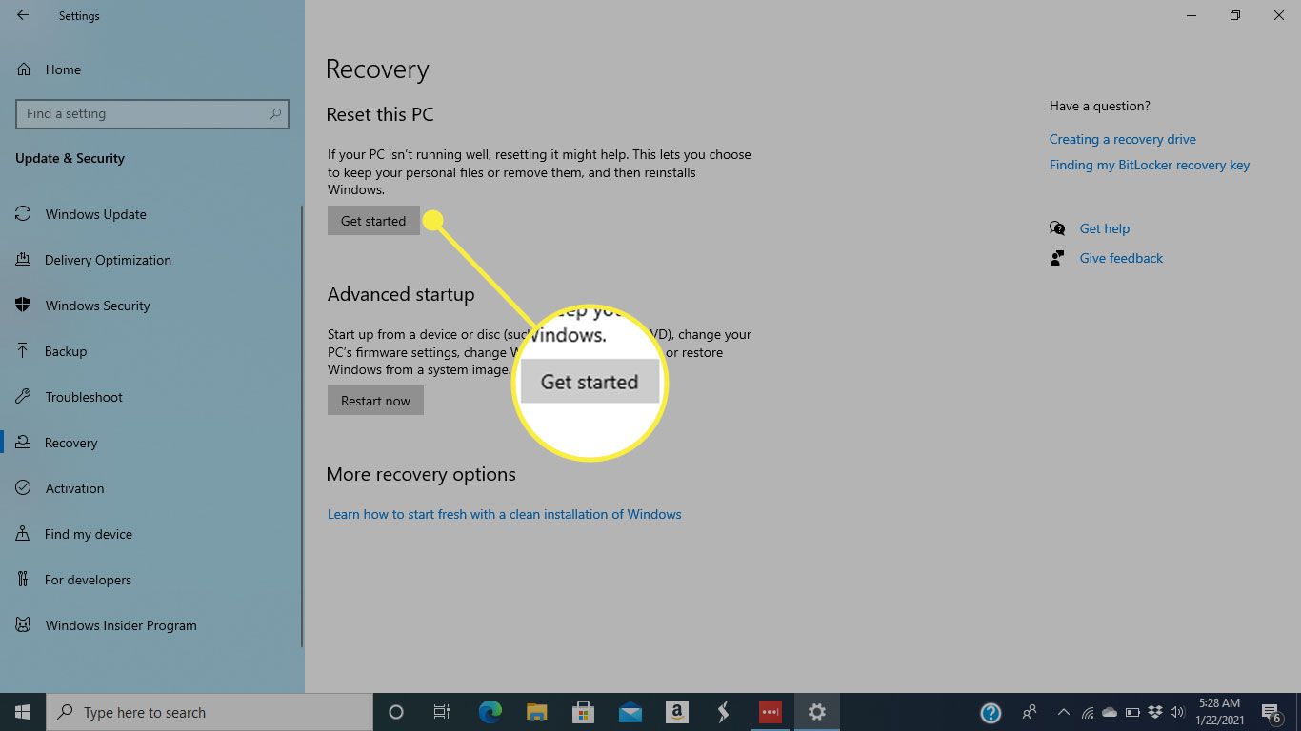This screenshot has height=731, width=1301.
Task: Open the volume speaker tray icon
Action: coord(1177,712)
